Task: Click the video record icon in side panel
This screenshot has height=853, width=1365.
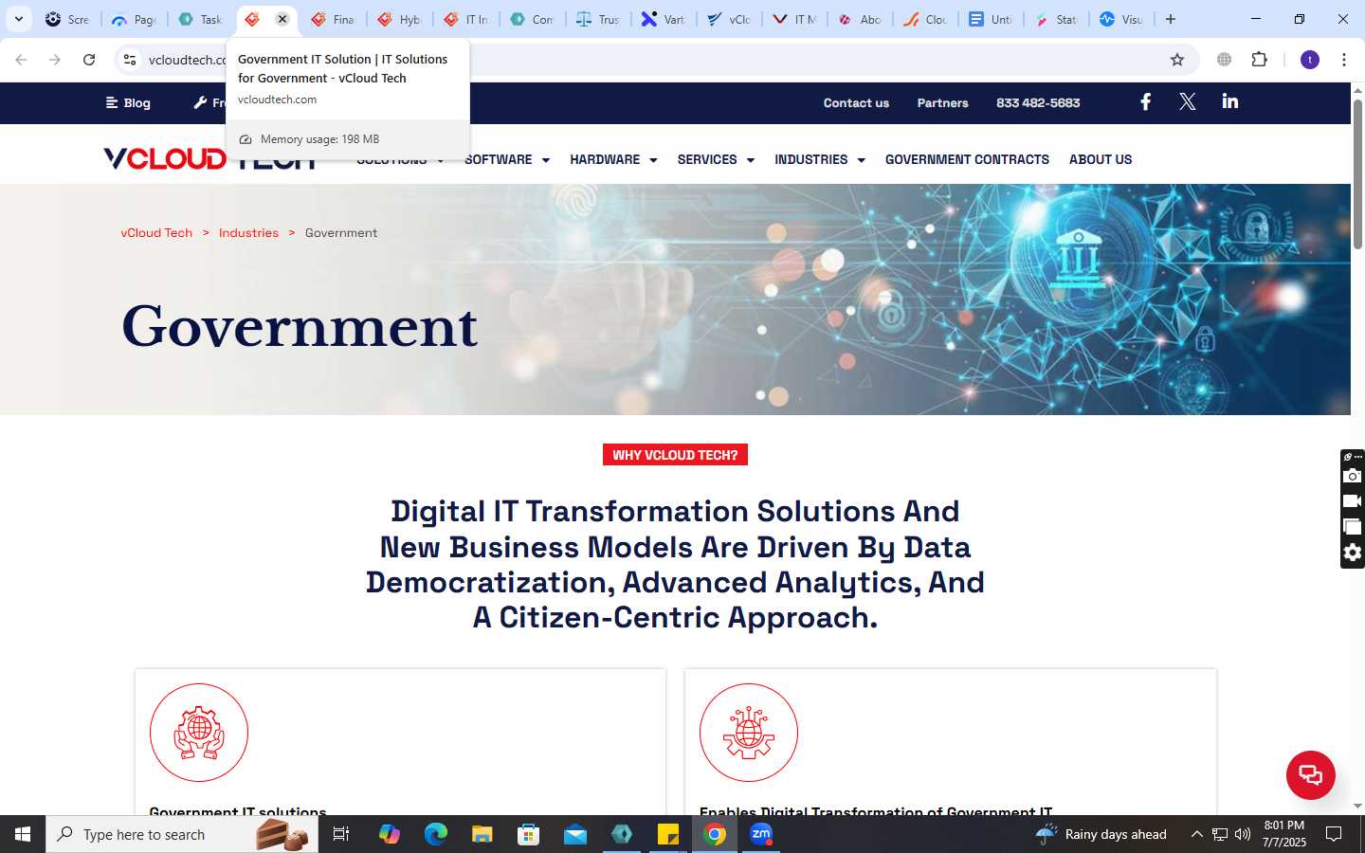Action: coord(1353,501)
